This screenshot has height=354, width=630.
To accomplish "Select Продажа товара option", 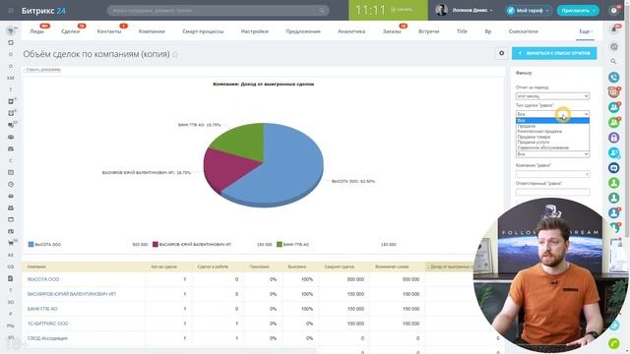I will (x=552, y=137).
